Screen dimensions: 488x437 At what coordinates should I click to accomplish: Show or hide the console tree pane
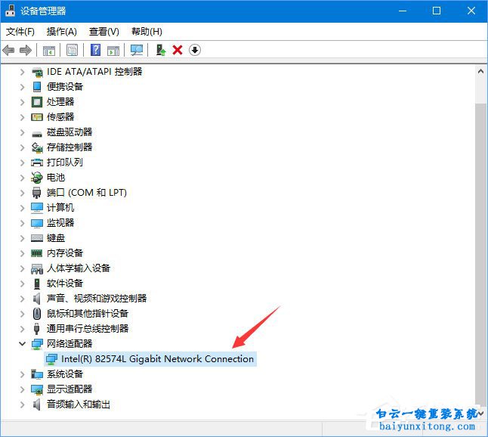coord(49,50)
